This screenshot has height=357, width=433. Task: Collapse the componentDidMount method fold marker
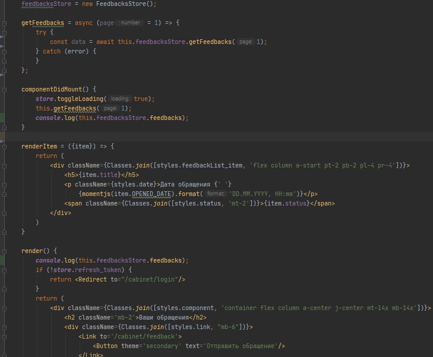click(4, 90)
